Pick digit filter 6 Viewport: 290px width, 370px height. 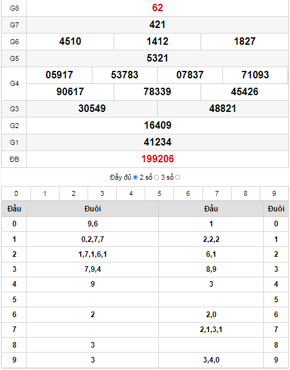(188, 193)
